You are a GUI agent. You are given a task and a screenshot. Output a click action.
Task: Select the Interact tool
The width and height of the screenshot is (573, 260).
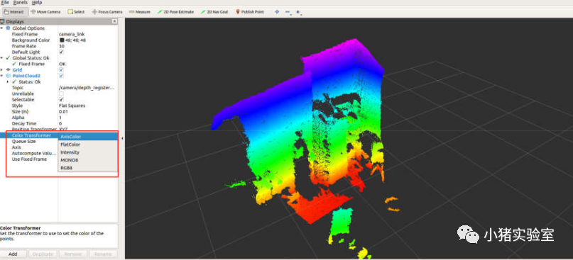pos(13,11)
